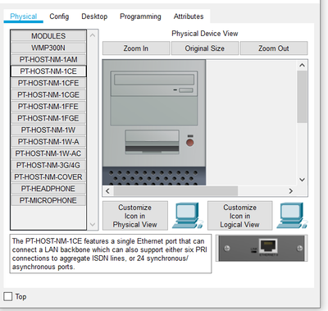Screen dimensions: 328x311
Task: Select the WMP300N module
Action: (48, 48)
